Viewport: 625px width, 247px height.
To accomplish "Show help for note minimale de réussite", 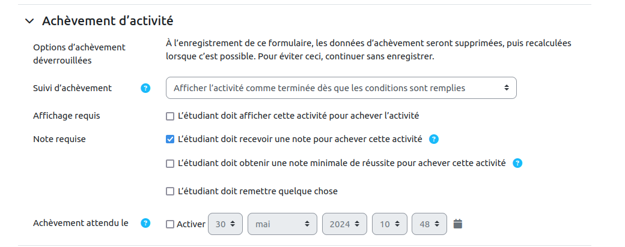I will [517, 162].
